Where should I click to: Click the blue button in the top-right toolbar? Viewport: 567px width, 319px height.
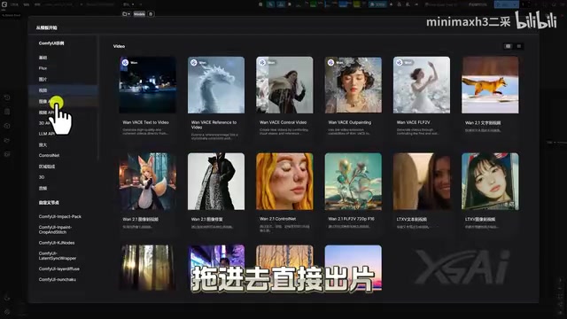[506, 4]
